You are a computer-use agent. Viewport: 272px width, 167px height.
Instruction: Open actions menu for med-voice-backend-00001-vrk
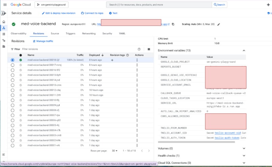[x=137, y=145]
